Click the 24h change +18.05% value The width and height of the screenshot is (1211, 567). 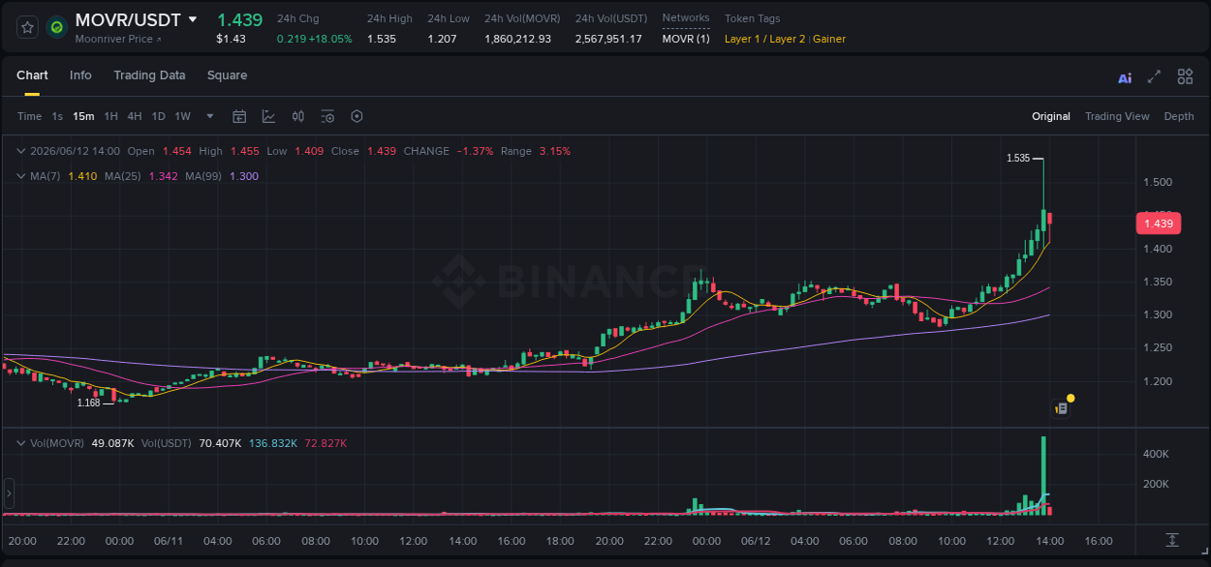coord(332,39)
